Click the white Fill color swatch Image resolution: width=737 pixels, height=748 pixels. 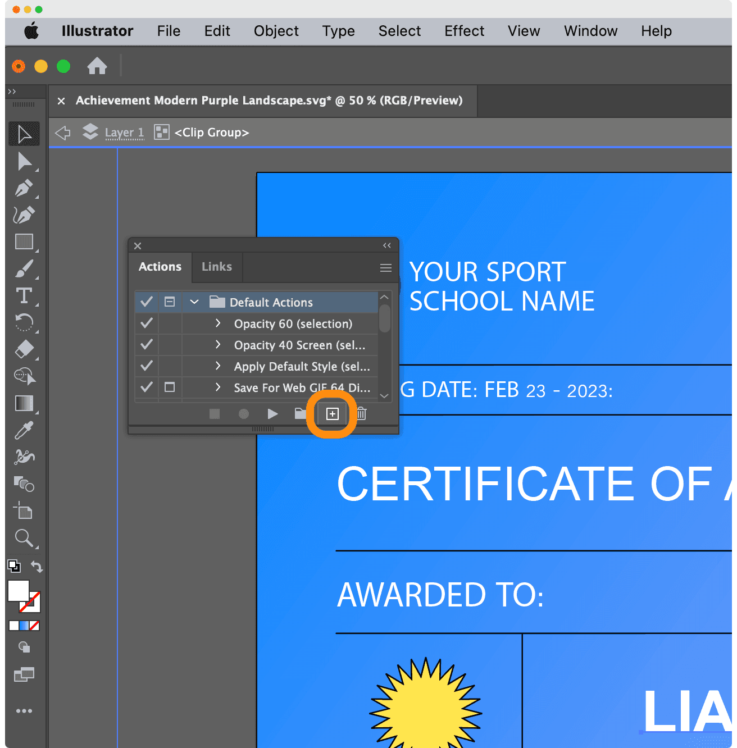coord(18,590)
